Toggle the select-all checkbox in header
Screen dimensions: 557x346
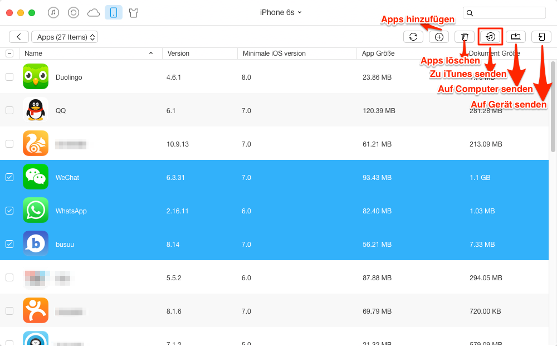coord(9,53)
